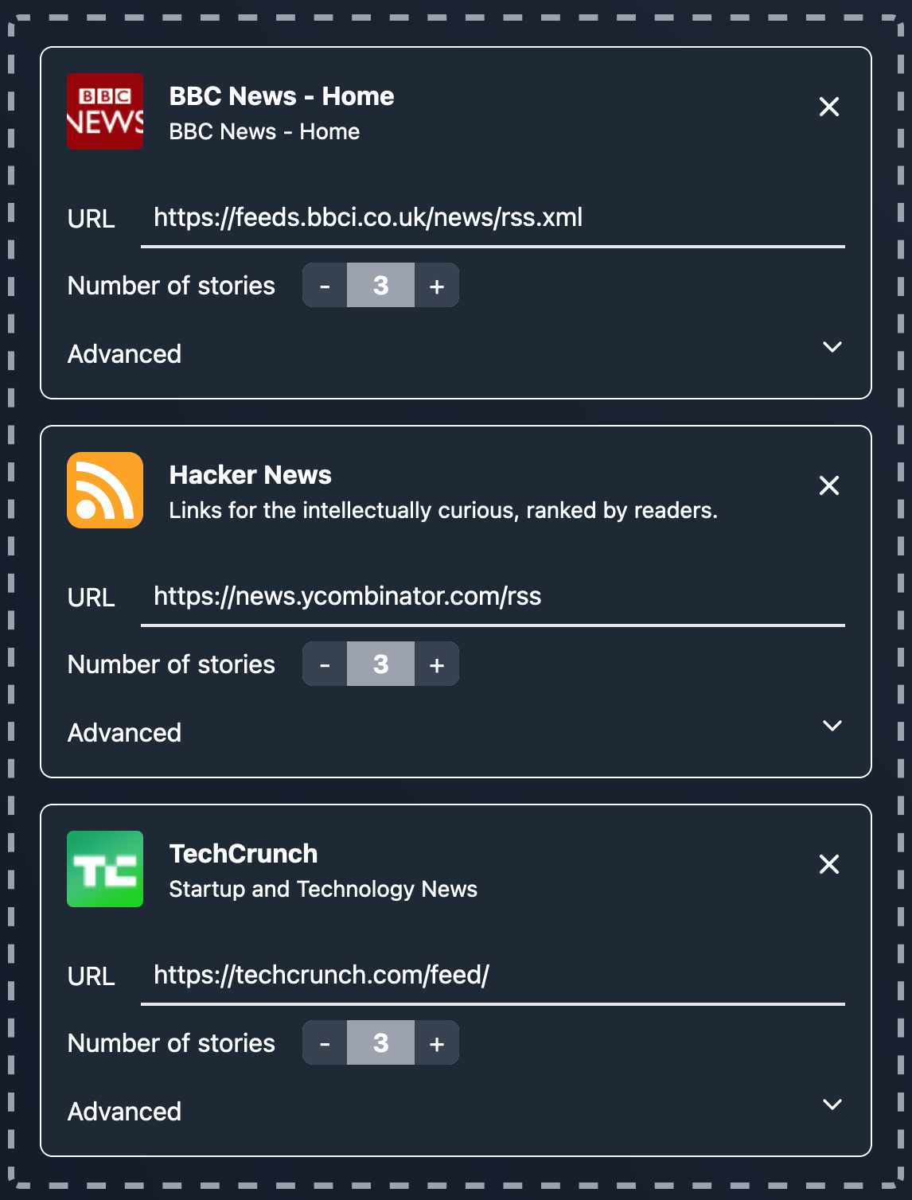912x1200 pixels.
Task: Click the BBC News feed logo
Action: tap(105, 111)
